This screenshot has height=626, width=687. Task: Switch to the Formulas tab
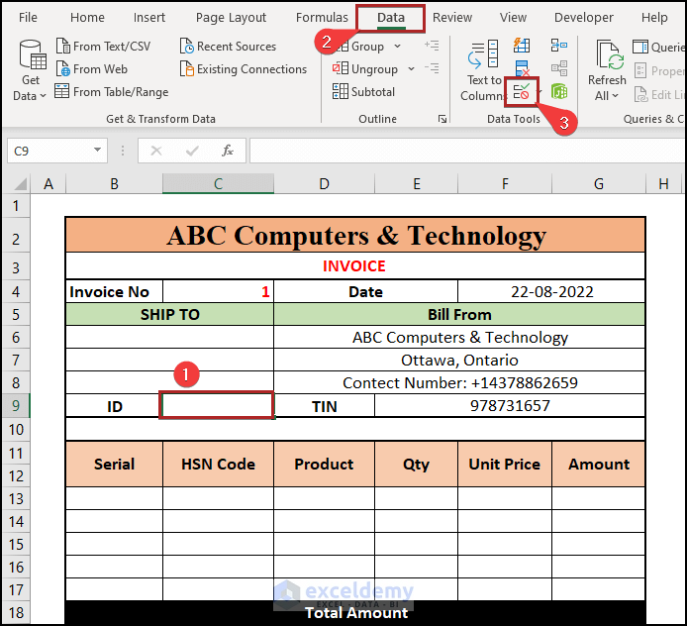coord(322,18)
